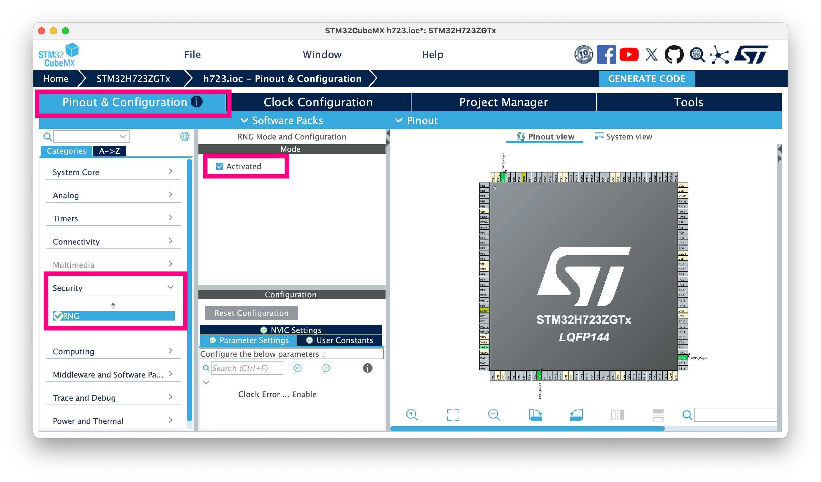Open the NVIC Settings tab

coord(290,330)
